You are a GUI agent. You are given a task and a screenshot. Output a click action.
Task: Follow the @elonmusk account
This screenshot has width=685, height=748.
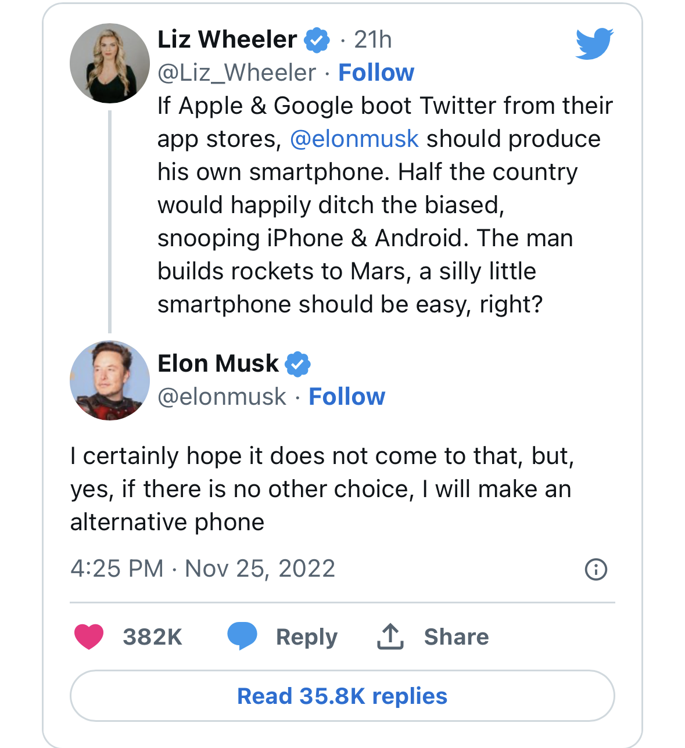coord(347,397)
